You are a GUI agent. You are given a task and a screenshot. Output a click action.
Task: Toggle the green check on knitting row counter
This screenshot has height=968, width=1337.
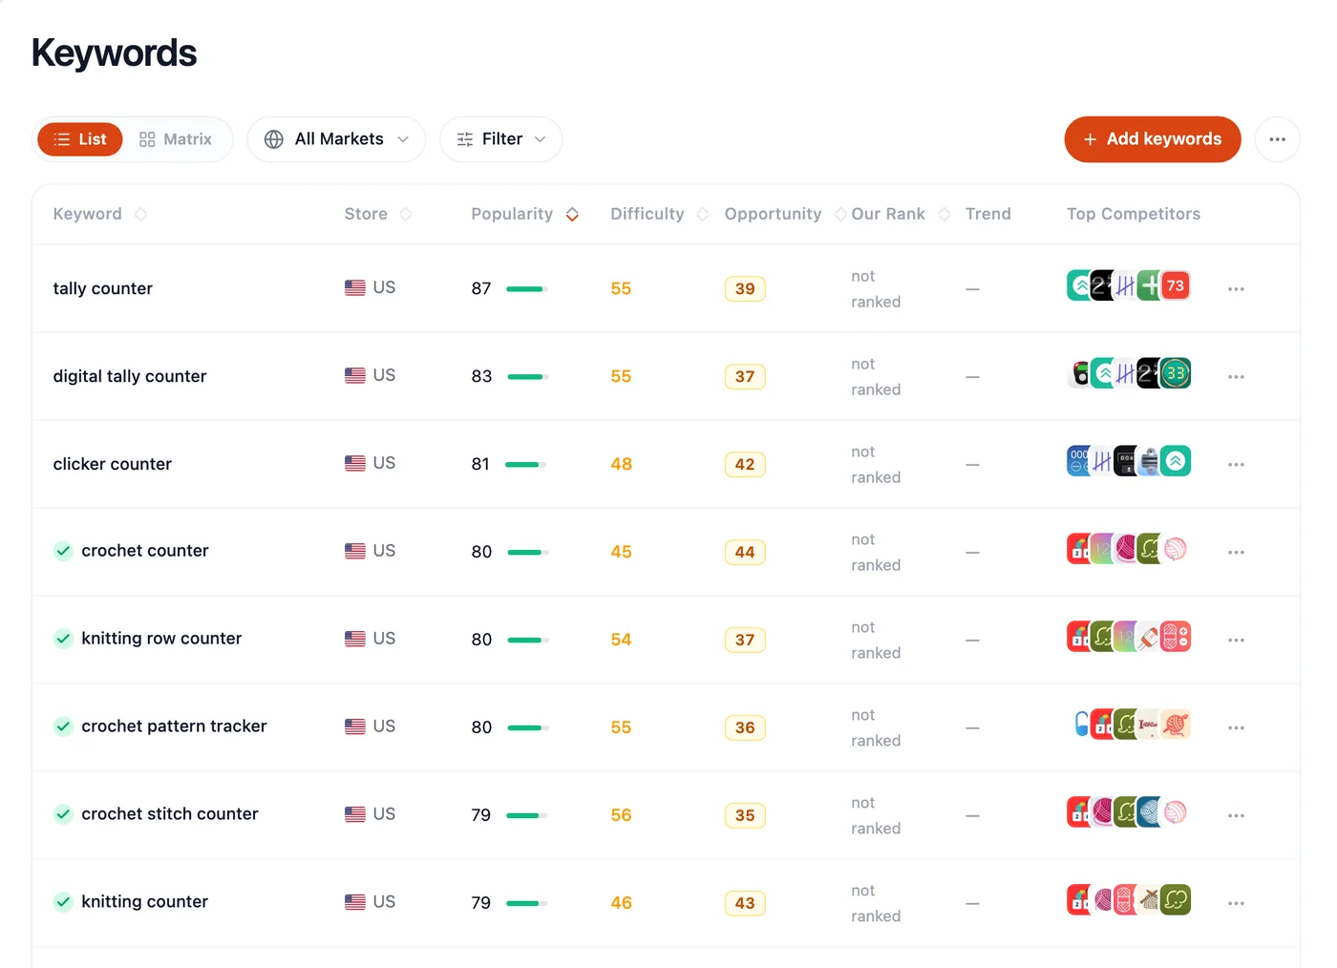pos(63,639)
